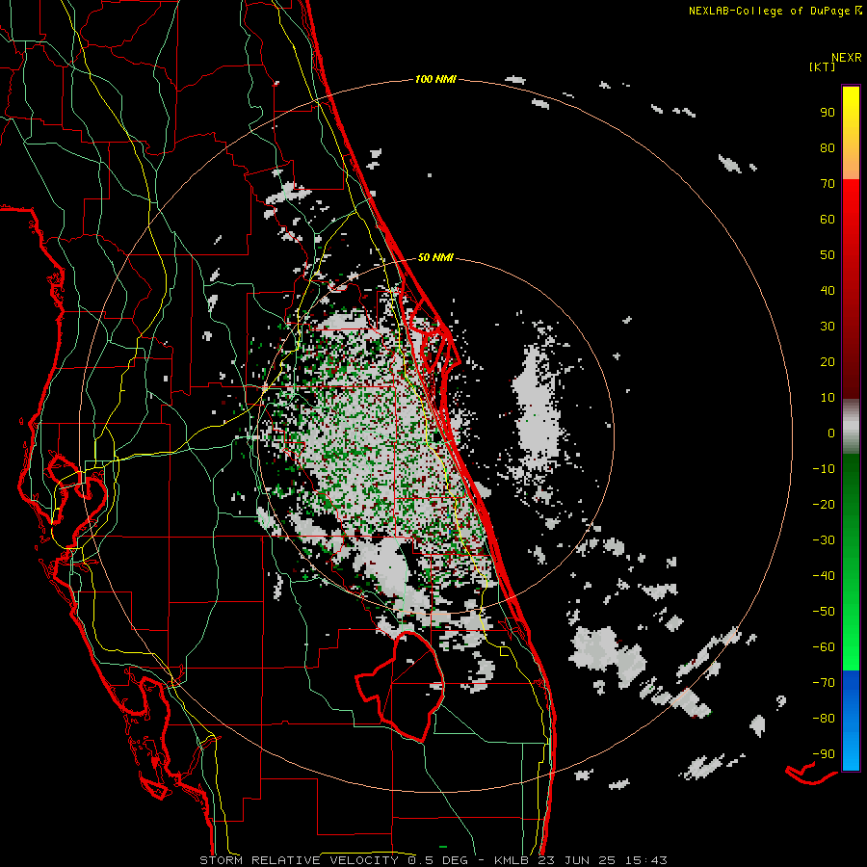This screenshot has height=867, width=867.
Task: Click the -80 knot scale label
Action: click(x=824, y=719)
